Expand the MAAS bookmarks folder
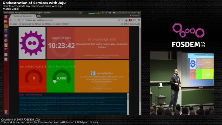The width and height of the screenshot is (222, 125). coord(37,24)
